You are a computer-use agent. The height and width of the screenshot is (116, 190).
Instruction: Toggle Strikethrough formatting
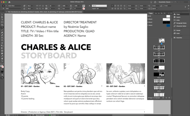(43, 9)
